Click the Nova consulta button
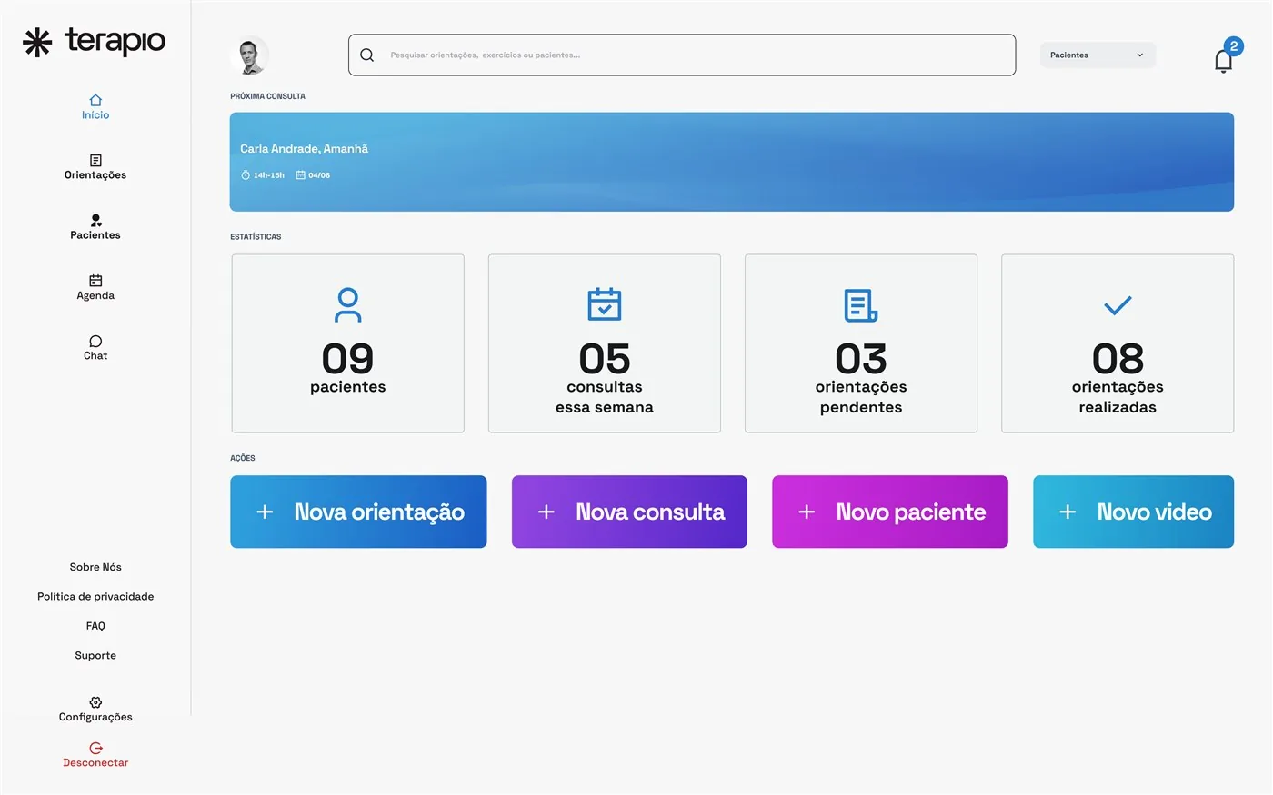The image size is (1273, 795). [629, 512]
